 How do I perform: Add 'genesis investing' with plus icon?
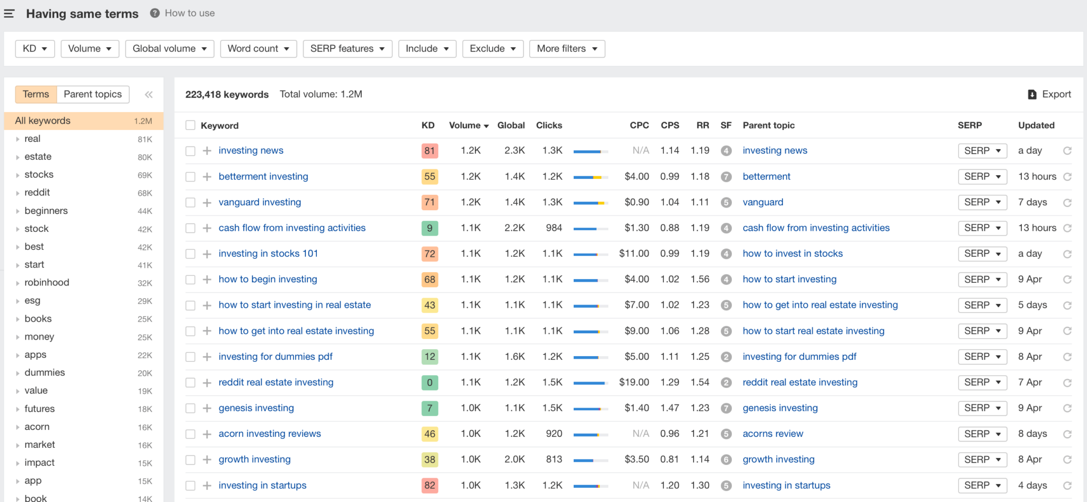207,408
